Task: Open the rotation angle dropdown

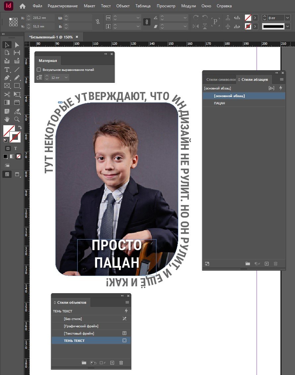Action: click(x=185, y=18)
